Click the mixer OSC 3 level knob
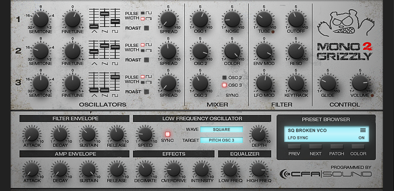Image resolution: width=394 pixels, height=191 pixels. (x=200, y=83)
